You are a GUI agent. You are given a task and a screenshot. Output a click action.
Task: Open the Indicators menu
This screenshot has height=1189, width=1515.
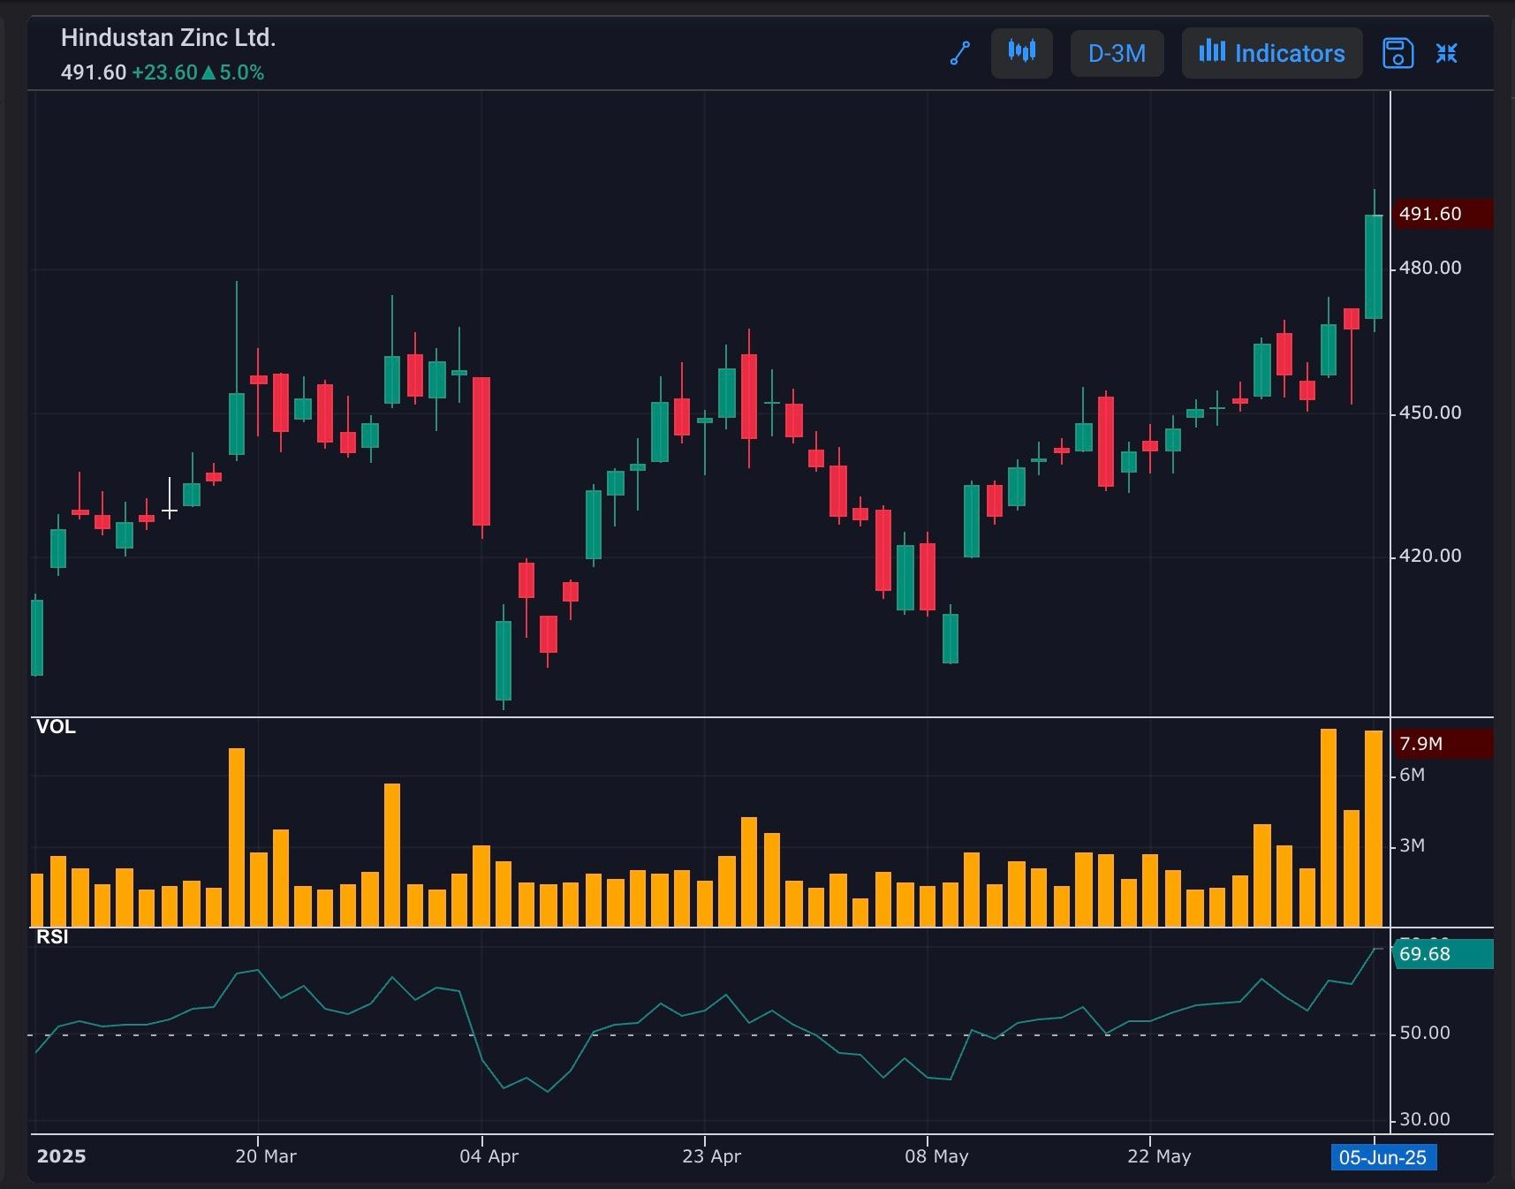1272,53
